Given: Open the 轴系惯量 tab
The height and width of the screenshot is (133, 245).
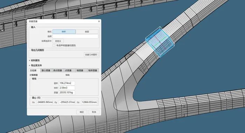Looking at the screenshot, I should coord(93,71).
